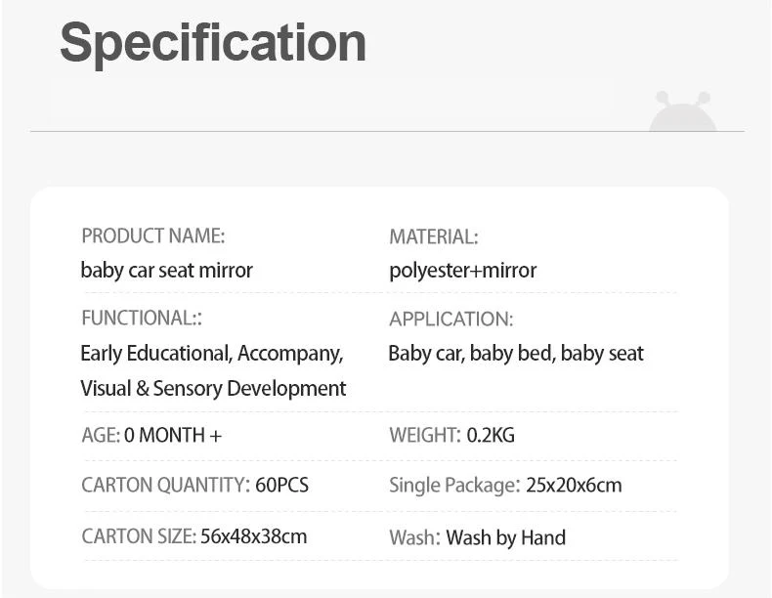
Task: Click the 'Wash by Hand' text
Action: (x=505, y=536)
